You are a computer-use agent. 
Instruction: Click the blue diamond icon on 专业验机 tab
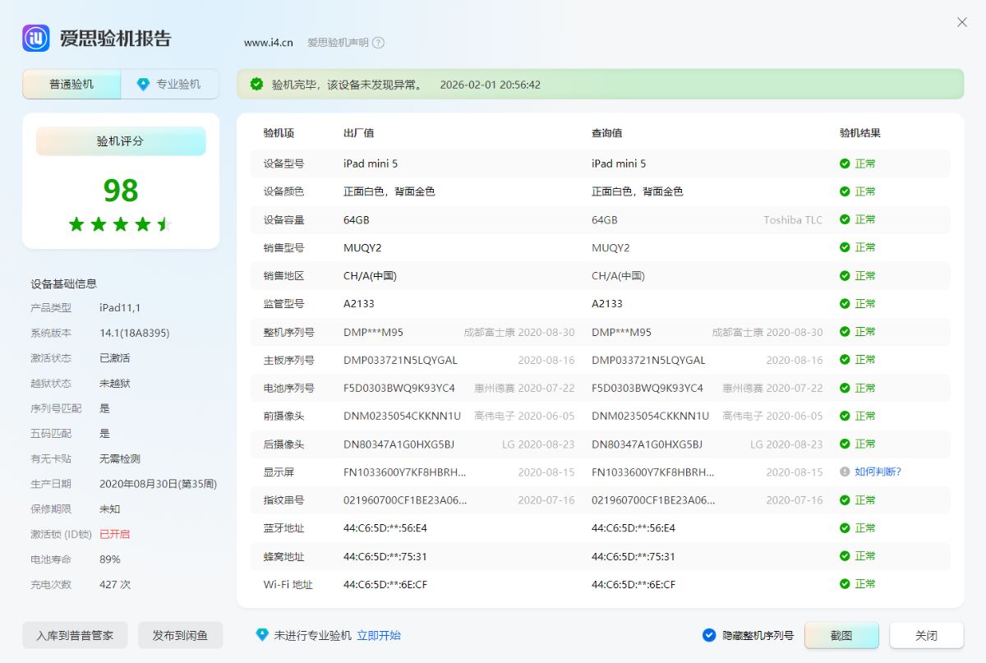(143, 84)
